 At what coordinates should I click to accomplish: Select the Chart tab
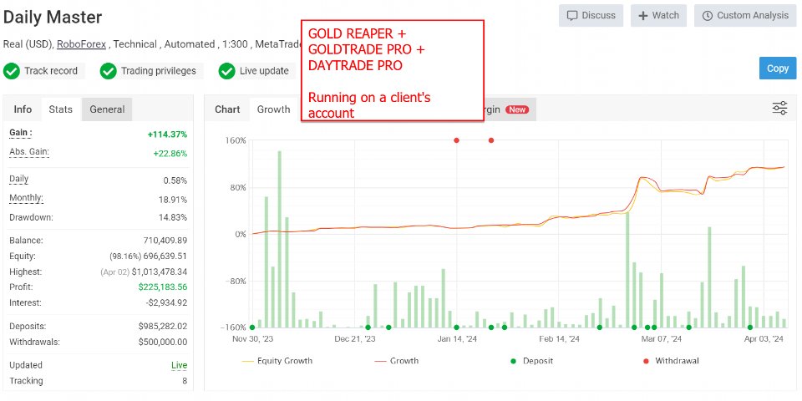(227, 109)
